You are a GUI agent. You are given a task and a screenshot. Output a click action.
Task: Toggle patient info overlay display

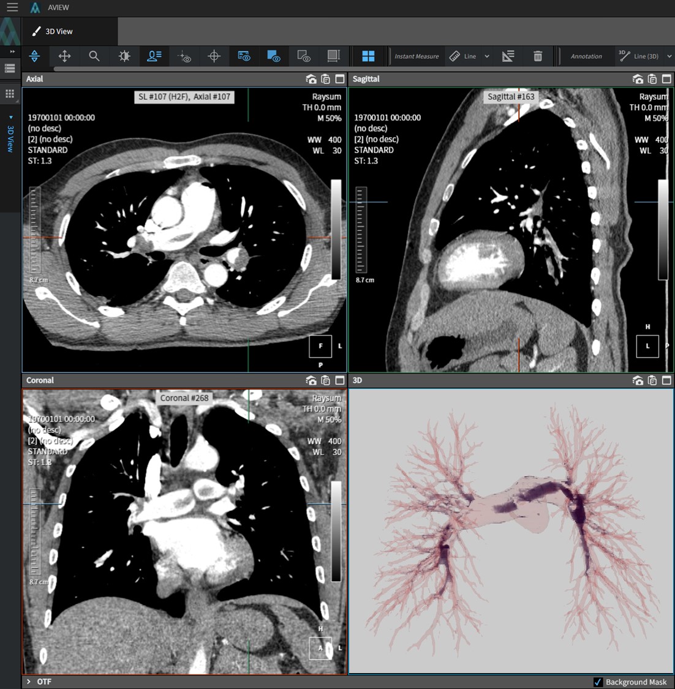click(x=154, y=56)
